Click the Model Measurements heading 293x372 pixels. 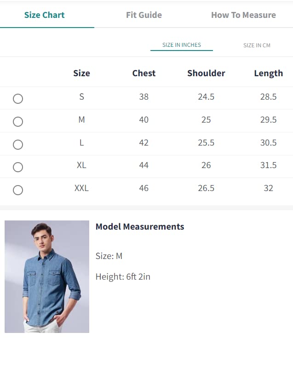click(x=140, y=226)
